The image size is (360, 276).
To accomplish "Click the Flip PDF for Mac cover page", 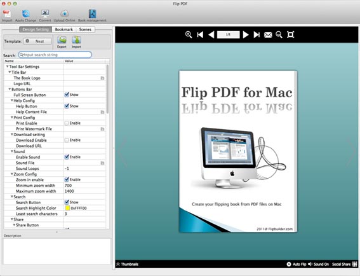I will [x=238, y=151].
